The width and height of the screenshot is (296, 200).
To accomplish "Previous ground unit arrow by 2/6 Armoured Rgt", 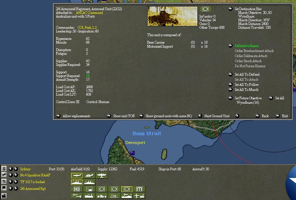I will coord(11,189).
